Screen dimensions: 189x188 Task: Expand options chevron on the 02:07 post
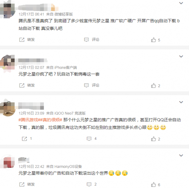(x=181, y=56)
